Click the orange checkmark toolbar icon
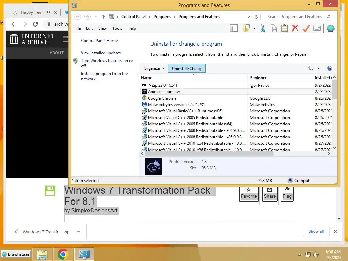 pyautogui.click(x=306, y=28)
